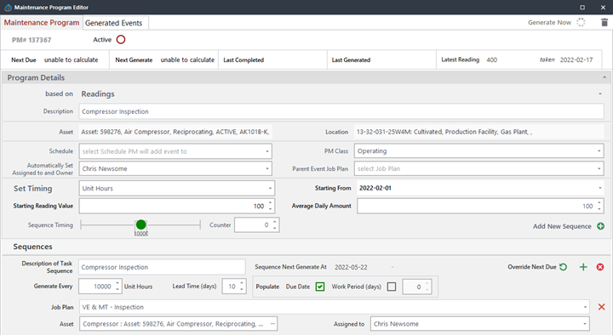613x335 pixels.
Task: Click the red X beside Job Plan
Action: coord(602,307)
